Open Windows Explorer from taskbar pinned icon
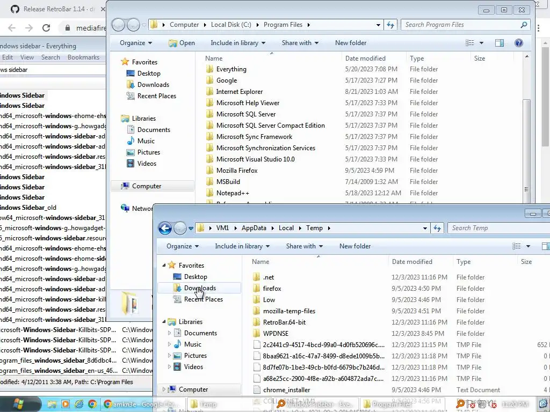Screen dimensions: 550x412 [x=52, y=404]
